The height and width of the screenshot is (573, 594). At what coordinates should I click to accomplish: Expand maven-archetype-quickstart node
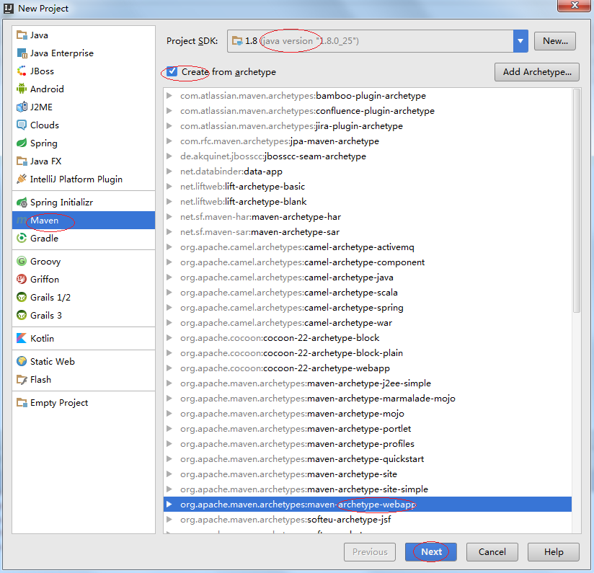click(169, 458)
